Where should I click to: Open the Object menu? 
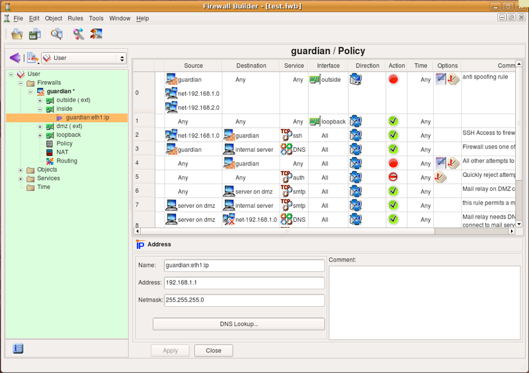coord(54,18)
